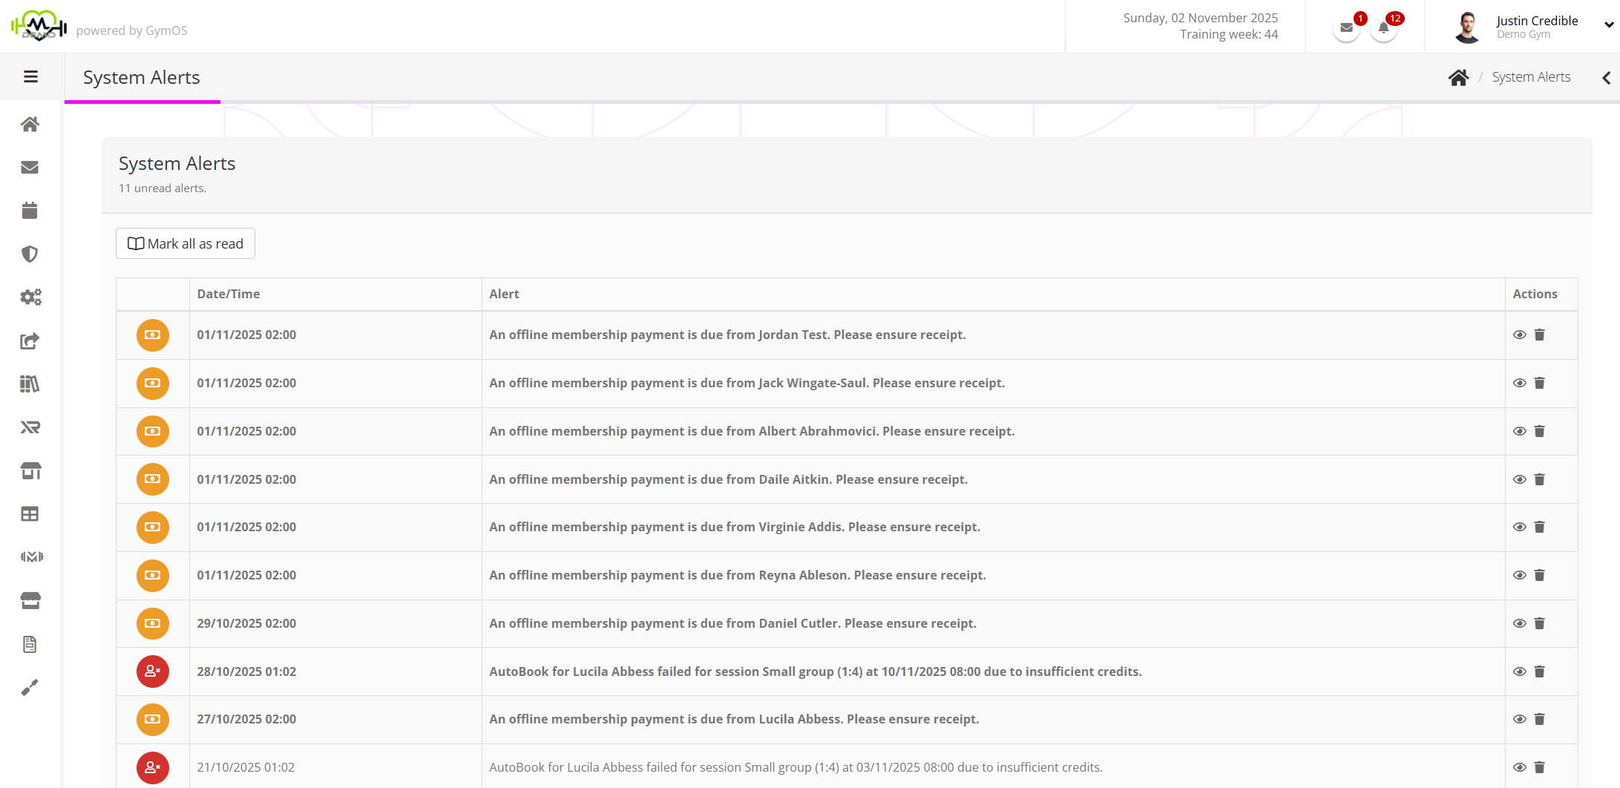Click the paintbrush icon in left sidebar

pos(30,688)
